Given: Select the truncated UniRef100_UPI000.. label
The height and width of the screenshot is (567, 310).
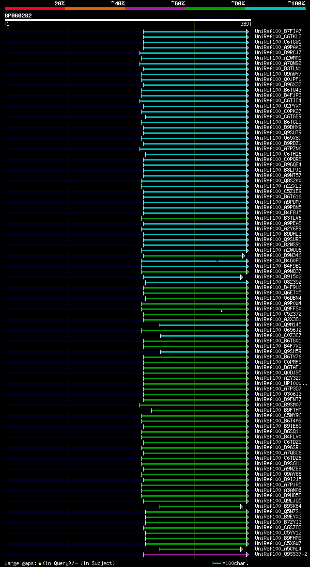Looking at the screenshot, I should pos(281,383).
